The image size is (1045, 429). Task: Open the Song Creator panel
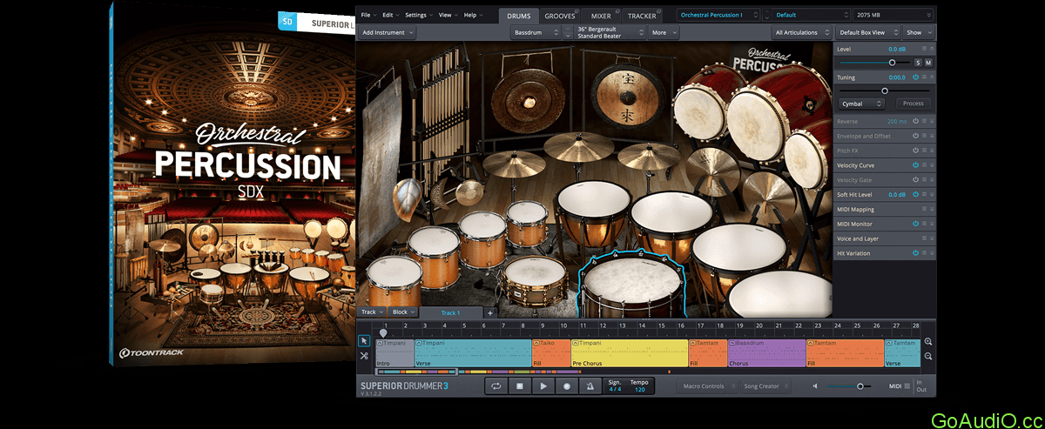[764, 386]
